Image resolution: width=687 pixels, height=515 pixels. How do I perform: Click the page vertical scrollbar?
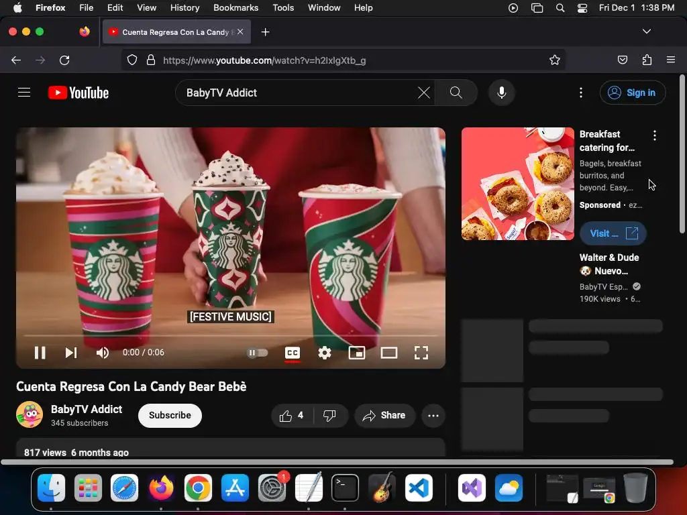click(x=682, y=154)
